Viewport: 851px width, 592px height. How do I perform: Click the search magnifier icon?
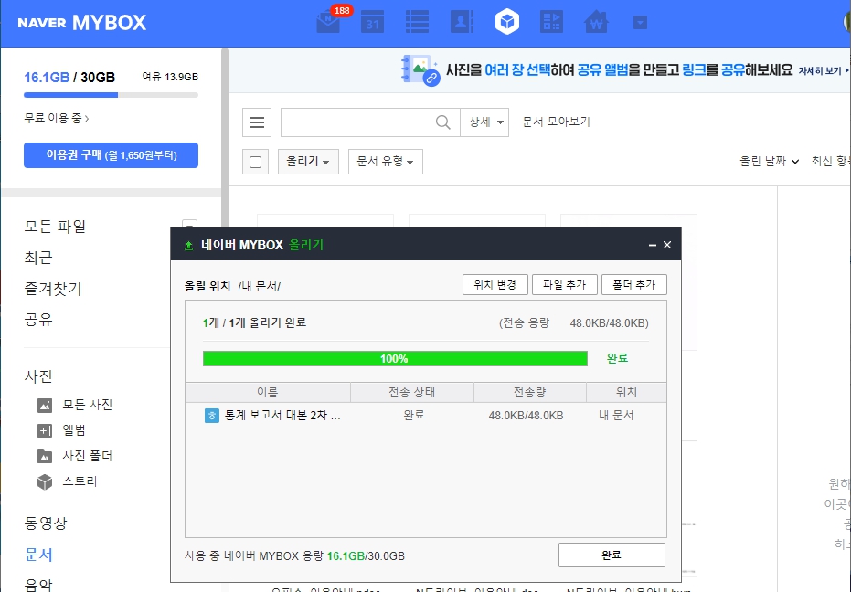442,122
